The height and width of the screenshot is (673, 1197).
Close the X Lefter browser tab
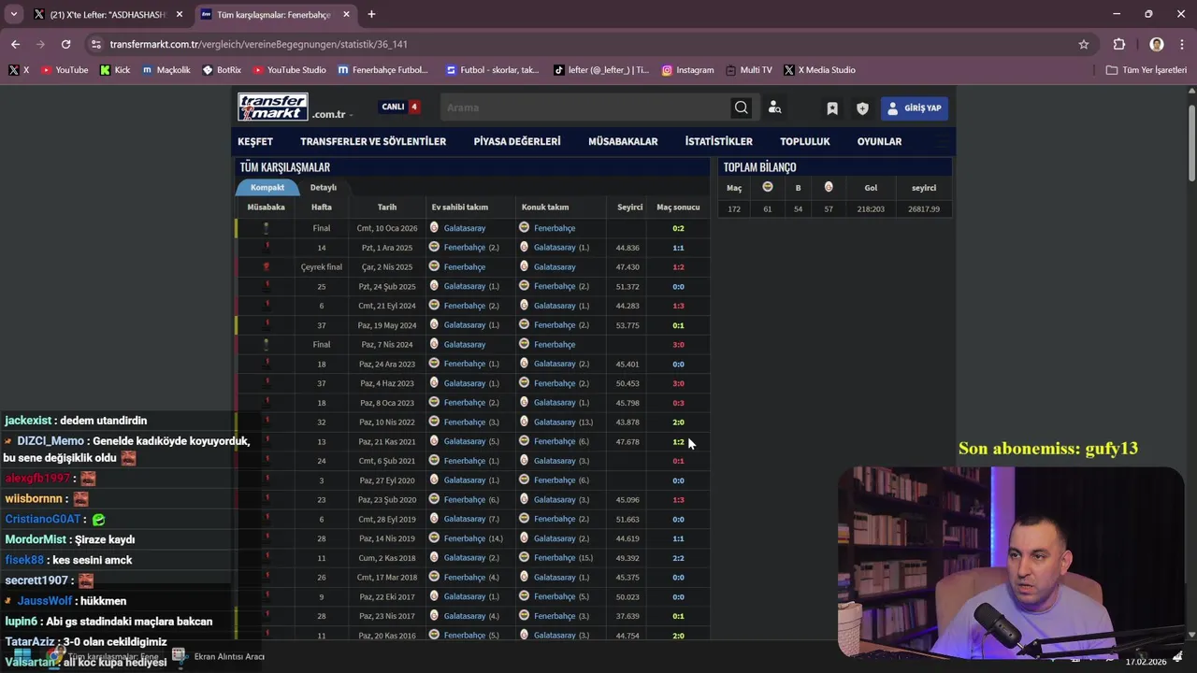coord(180,15)
